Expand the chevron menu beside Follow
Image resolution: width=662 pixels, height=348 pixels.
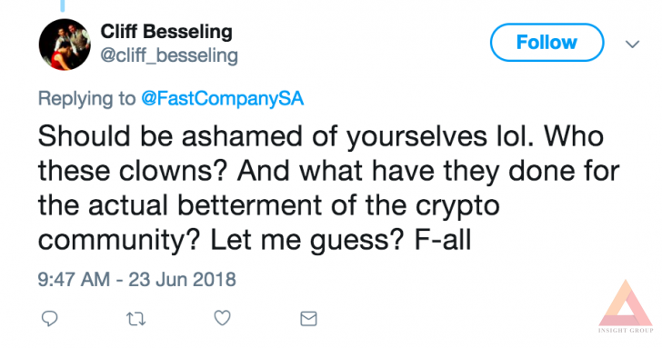(x=632, y=44)
